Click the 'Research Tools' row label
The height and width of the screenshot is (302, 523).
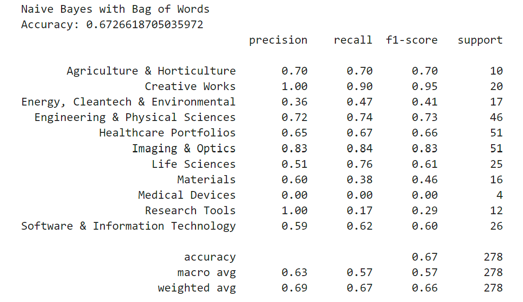[190, 210]
